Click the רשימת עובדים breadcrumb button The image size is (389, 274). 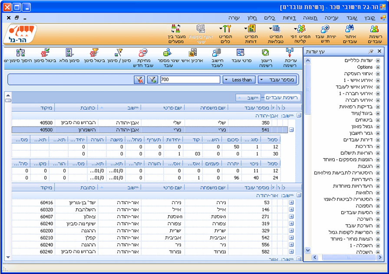click(282, 97)
